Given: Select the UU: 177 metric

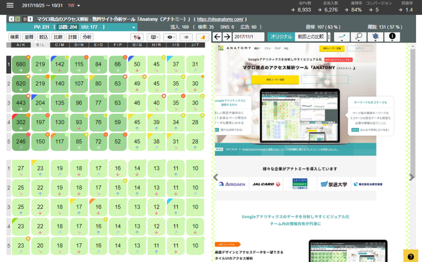Looking at the screenshot, I should (x=89, y=27).
